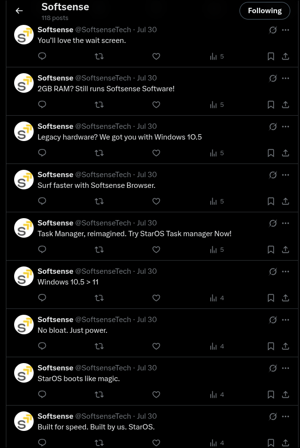
Task: View analytics for the "Legacy hardware?" post
Action: [217, 153]
